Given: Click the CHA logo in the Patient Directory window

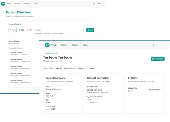Looking at the screenshot, I should 3,4.
